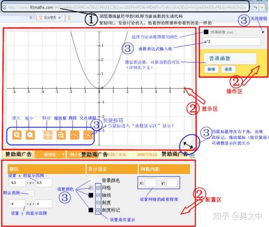Viewport: 269px width, 227px height.
Task: Click the 背景颜色 label text
Action: click(x=111, y=180)
